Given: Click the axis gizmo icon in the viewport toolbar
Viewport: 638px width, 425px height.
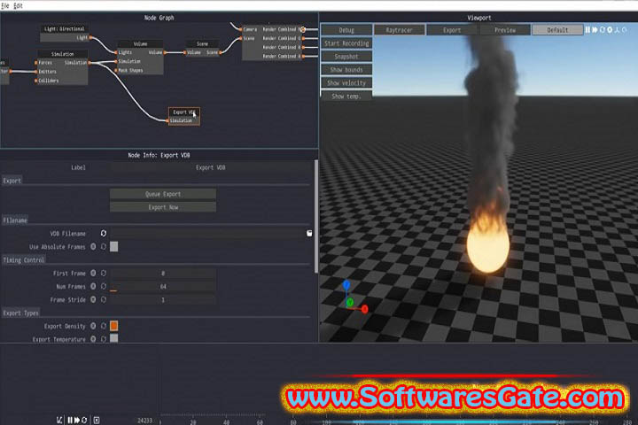Looking at the screenshot, I should point(617,30).
